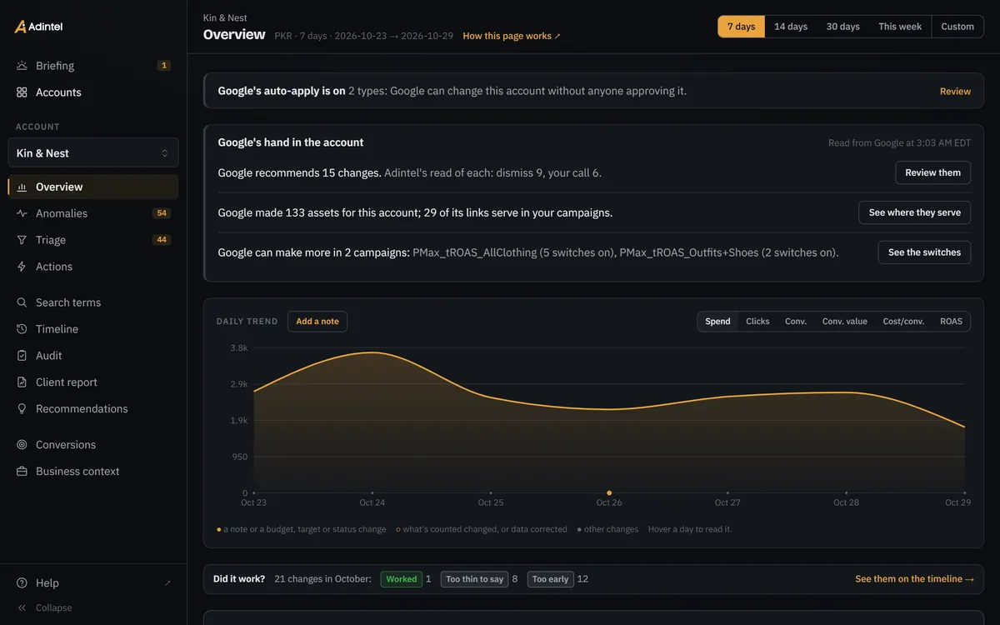Viewport: 1000px width, 625px height.
Task: Switch to the 30 days range
Action: click(x=842, y=27)
